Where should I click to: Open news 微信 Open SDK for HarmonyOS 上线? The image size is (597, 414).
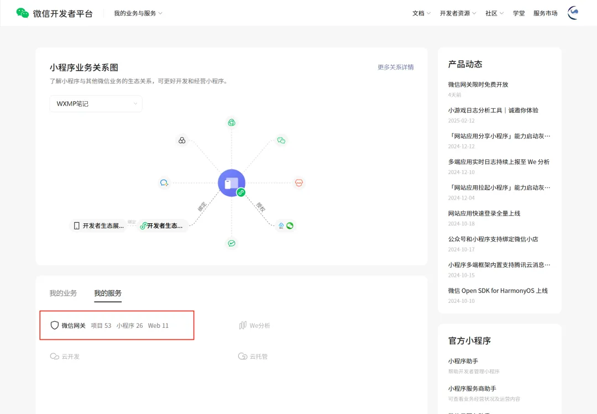click(498, 291)
